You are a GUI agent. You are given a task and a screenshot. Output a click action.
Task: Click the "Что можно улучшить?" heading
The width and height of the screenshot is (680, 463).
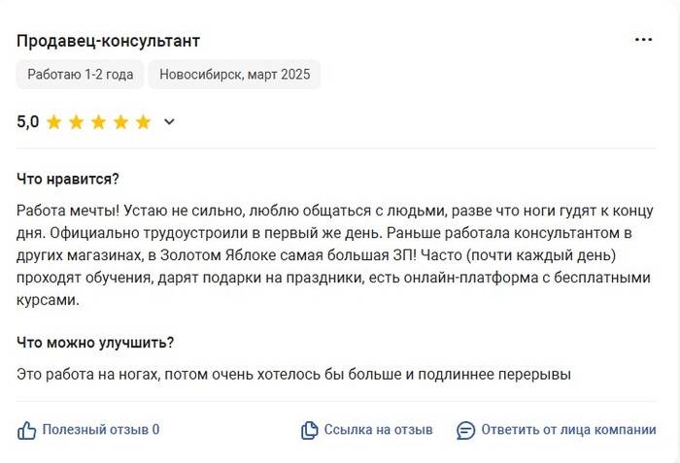click(x=95, y=343)
